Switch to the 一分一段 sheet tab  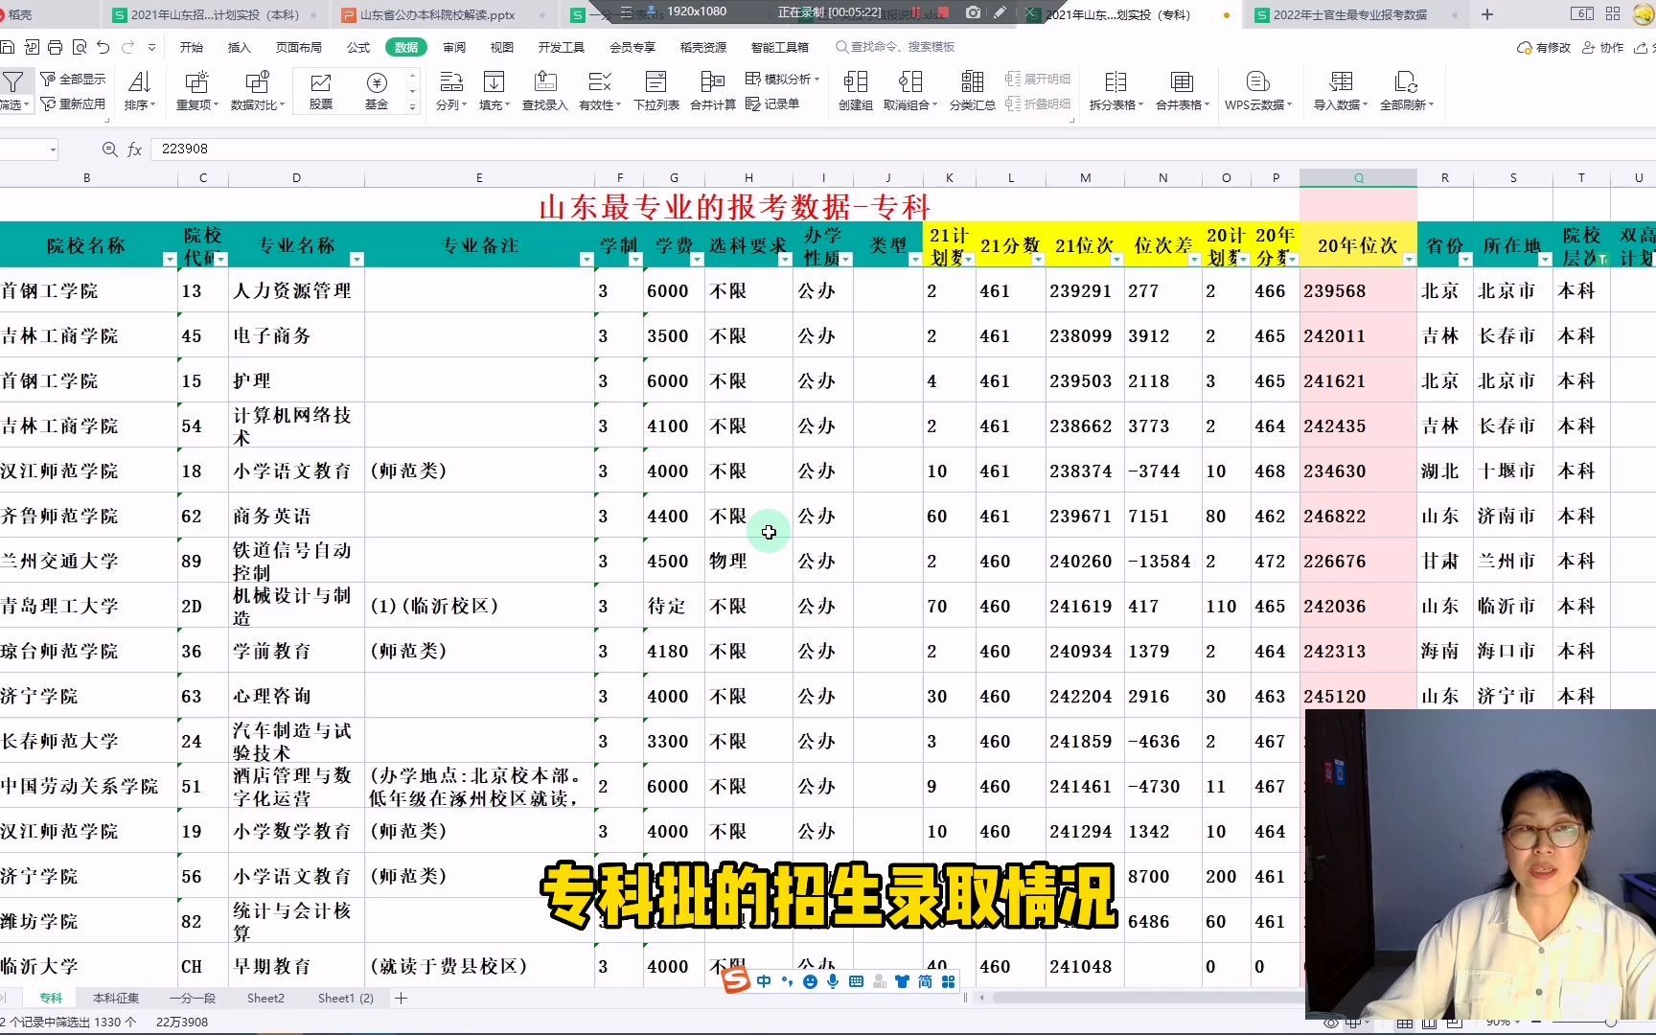tap(193, 998)
